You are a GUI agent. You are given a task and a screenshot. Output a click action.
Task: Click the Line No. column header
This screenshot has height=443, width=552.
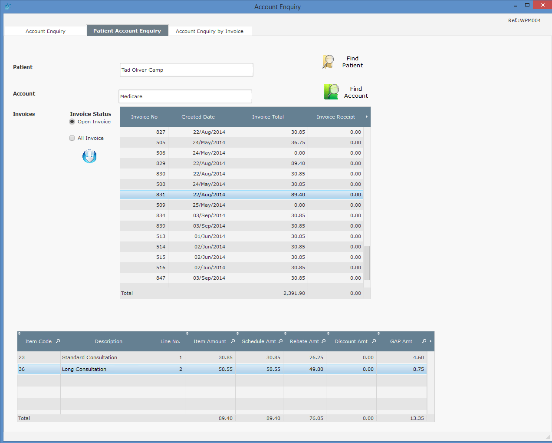[171, 341]
